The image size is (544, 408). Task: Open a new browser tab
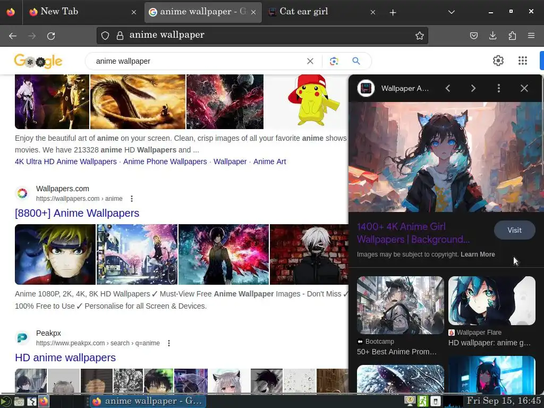tap(393, 13)
